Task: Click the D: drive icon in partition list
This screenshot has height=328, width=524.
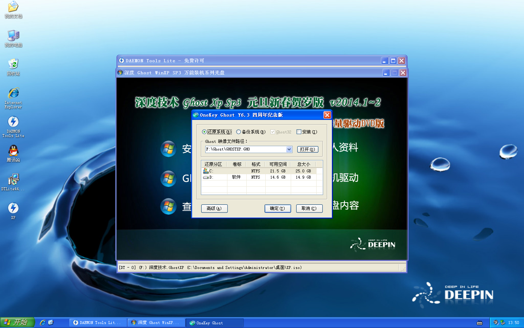Action: tap(206, 177)
